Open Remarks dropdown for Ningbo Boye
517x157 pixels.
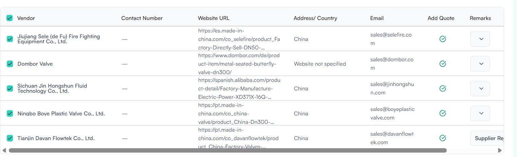[480, 113]
